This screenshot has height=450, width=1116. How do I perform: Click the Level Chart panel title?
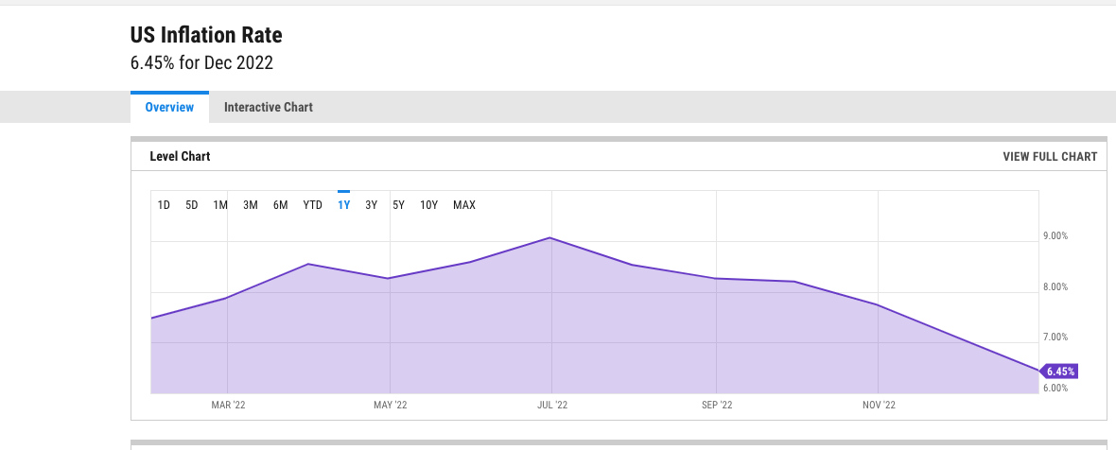[180, 156]
